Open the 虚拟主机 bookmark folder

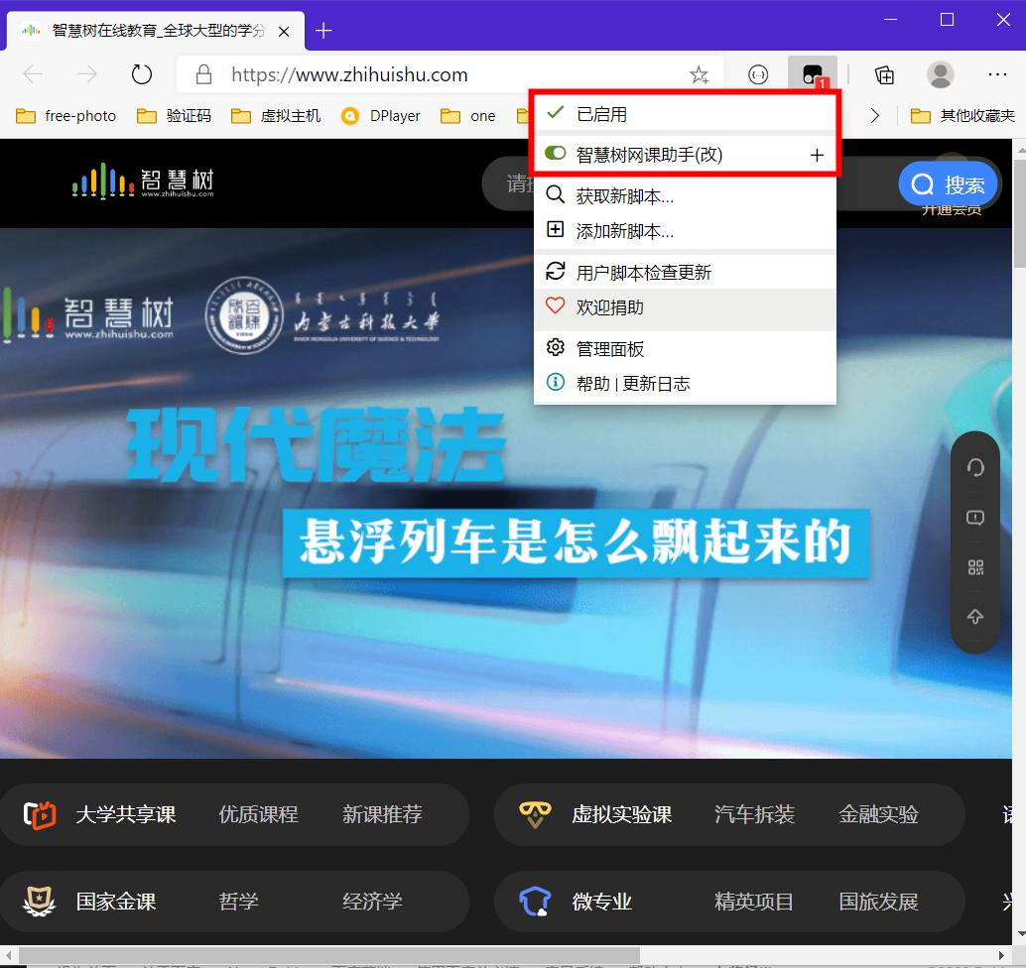pyautogui.click(x=276, y=116)
